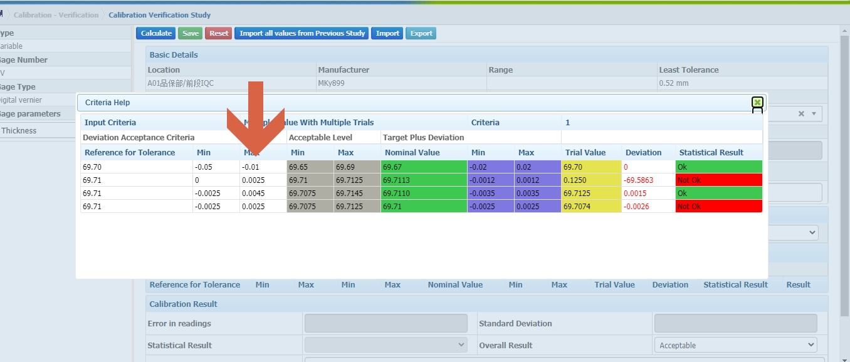Open Calibration Verification Study breadcrumb

160,15
